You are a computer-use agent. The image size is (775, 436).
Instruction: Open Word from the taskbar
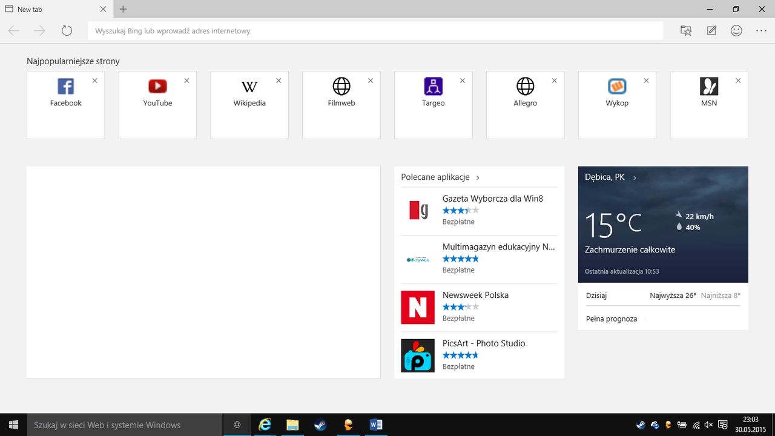tap(376, 424)
